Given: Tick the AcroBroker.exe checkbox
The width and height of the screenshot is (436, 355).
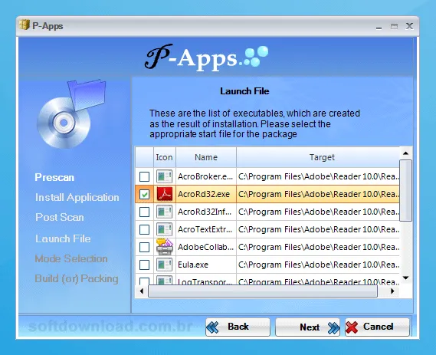Looking at the screenshot, I should pos(144,176).
